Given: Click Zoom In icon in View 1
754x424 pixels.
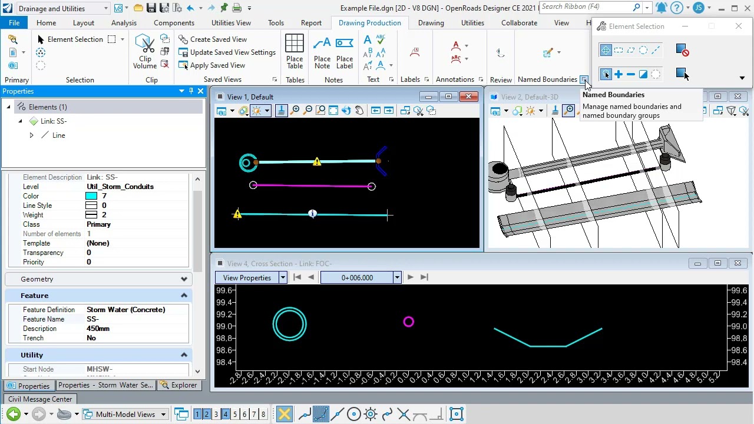Looking at the screenshot, I should pos(296,111).
